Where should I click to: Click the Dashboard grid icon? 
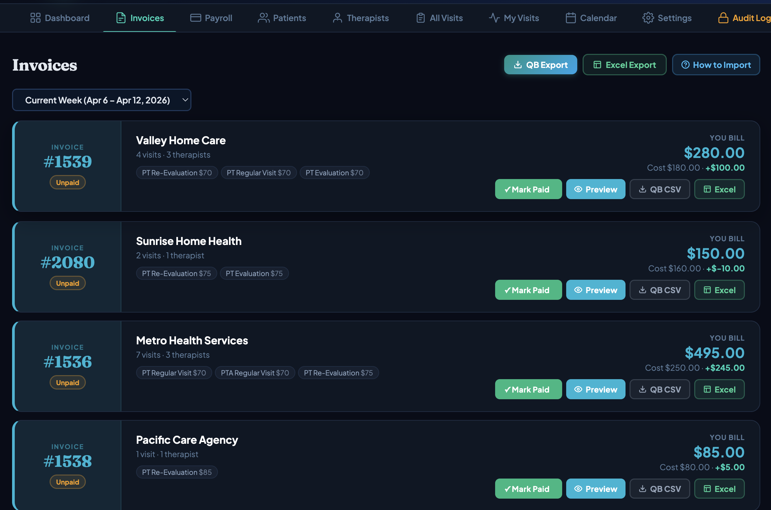[35, 18]
